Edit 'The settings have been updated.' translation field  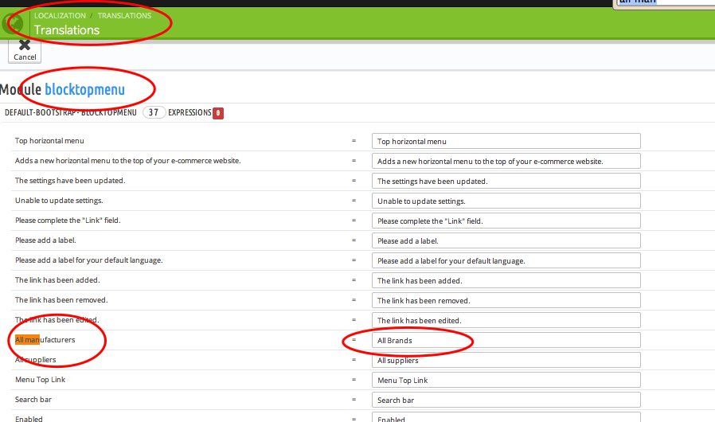[506, 181]
